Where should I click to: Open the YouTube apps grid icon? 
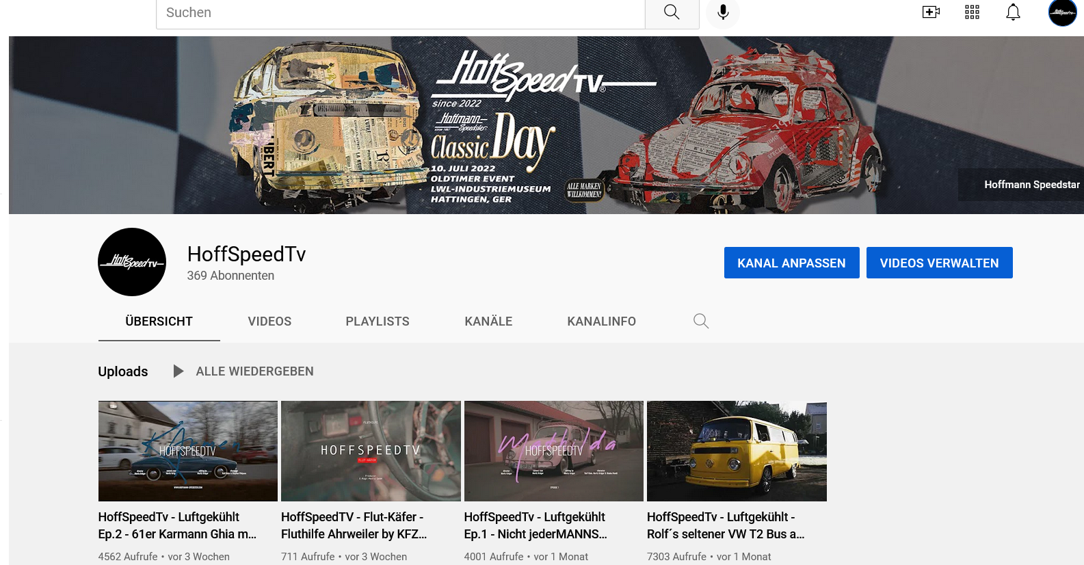pyautogui.click(x=972, y=12)
